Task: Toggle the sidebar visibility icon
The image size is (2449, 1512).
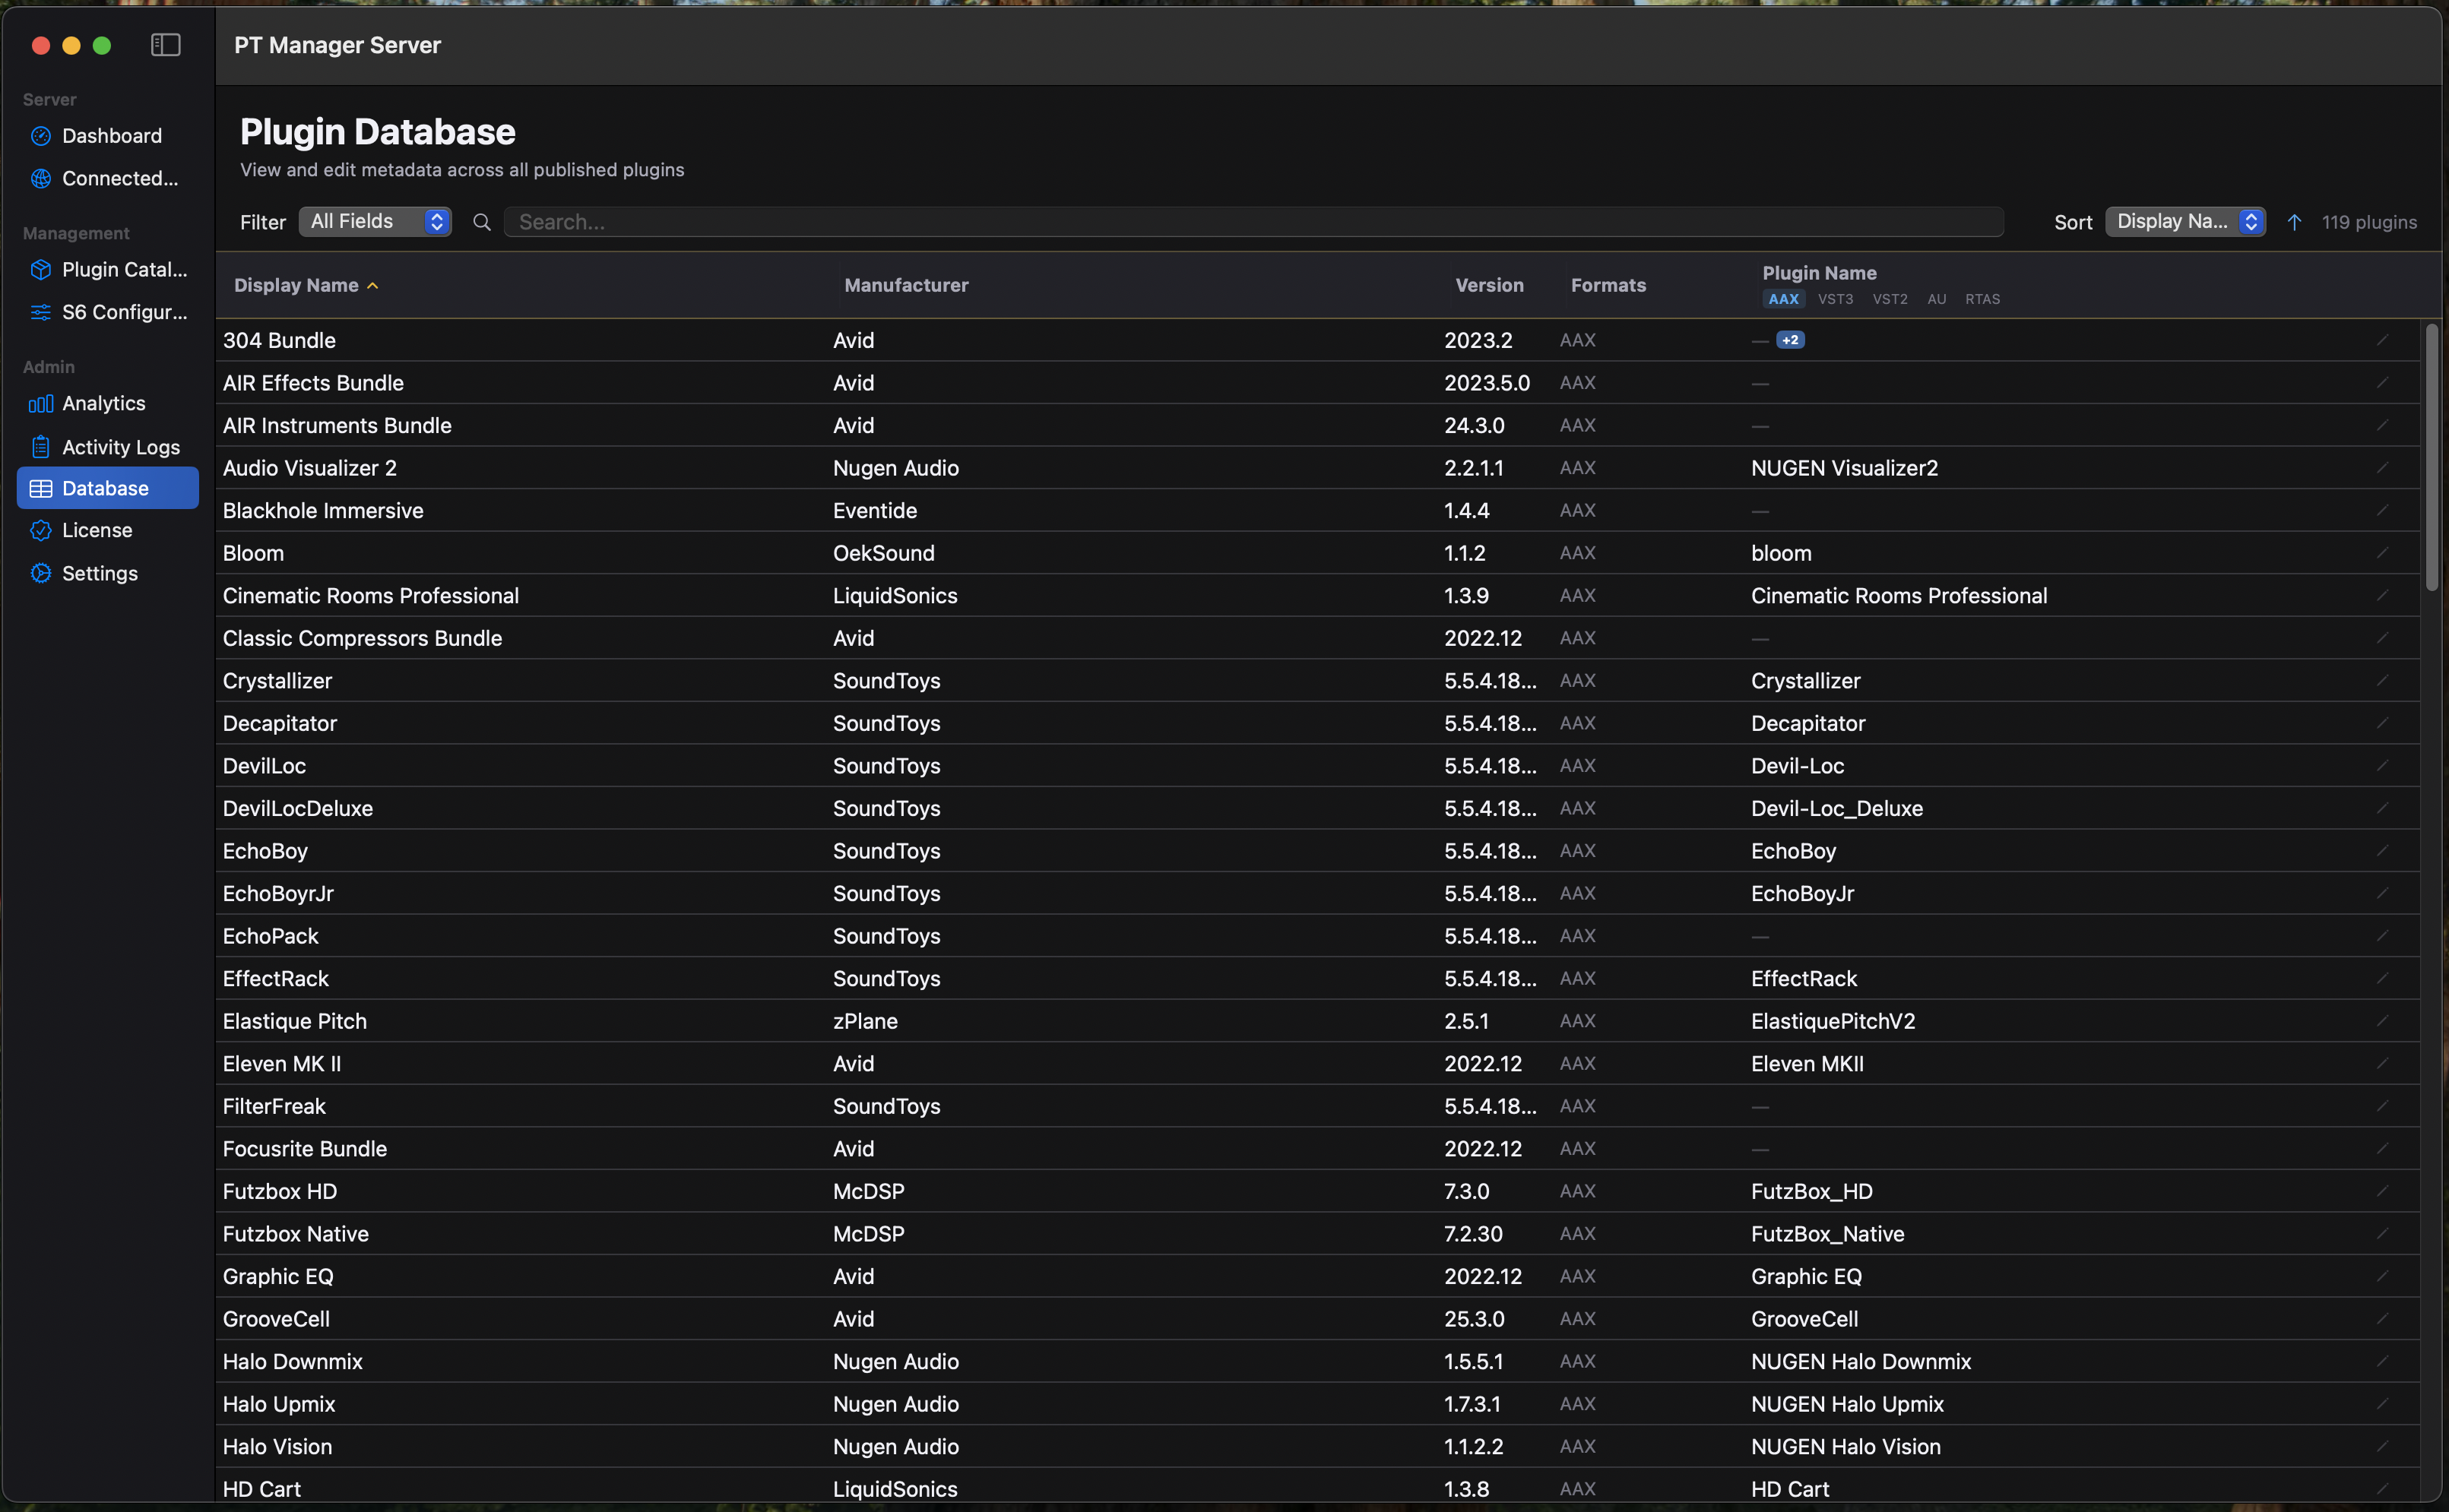Action: (x=165, y=45)
